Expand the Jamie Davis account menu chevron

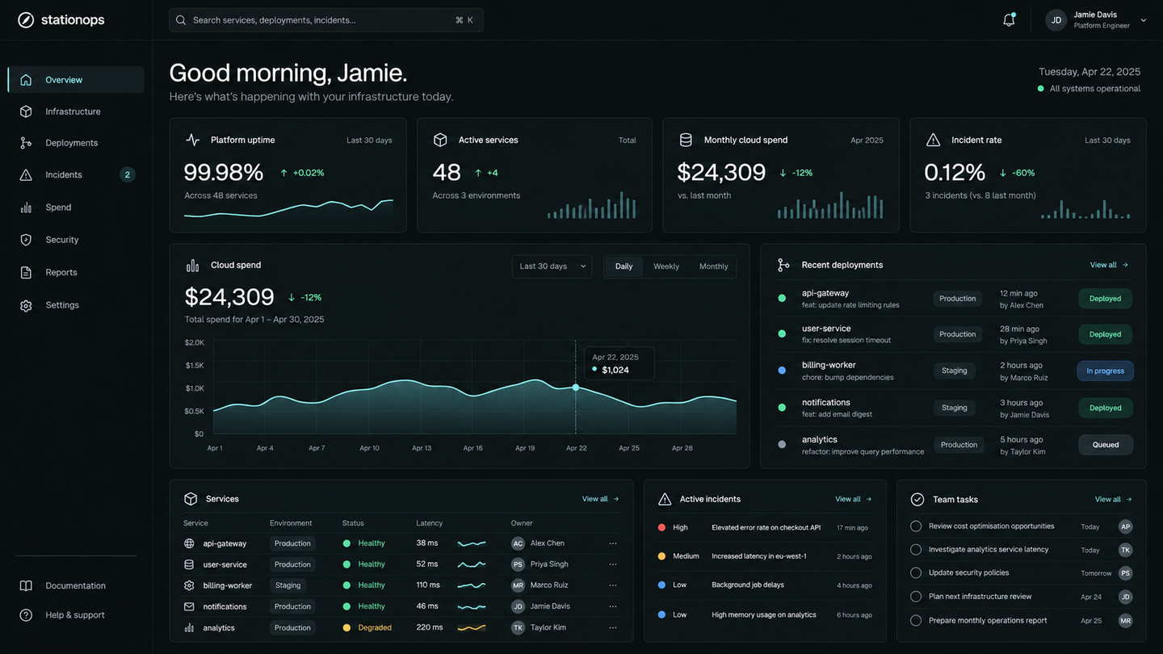click(1144, 20)
